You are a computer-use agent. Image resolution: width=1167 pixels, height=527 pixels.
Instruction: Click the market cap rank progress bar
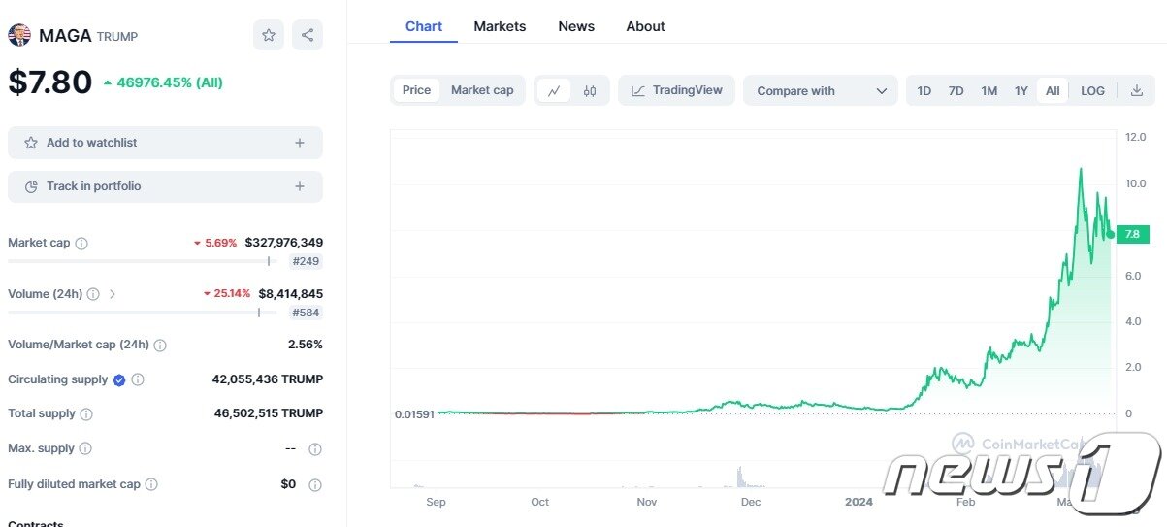(139, 261)
